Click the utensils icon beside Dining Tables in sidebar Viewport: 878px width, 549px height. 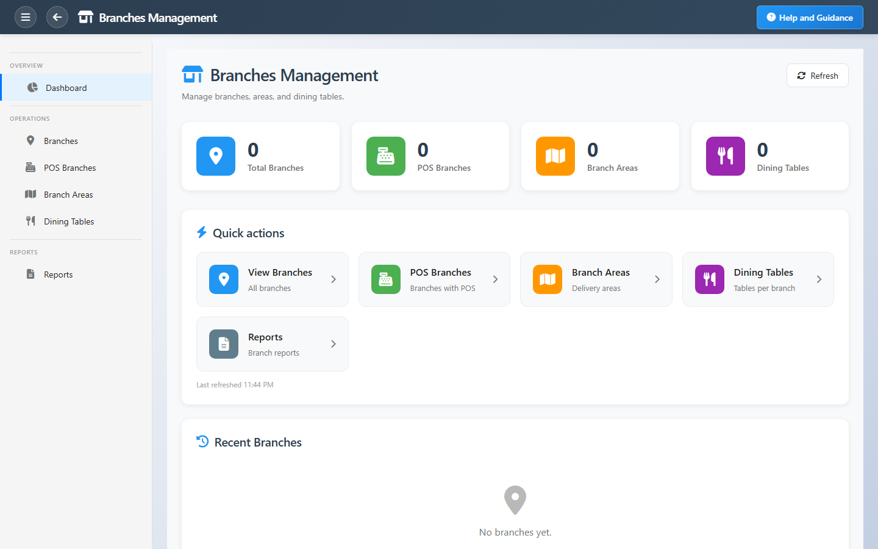click(30, 221)
